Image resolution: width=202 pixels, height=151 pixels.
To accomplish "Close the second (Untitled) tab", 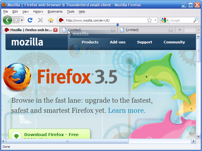I will pyautogui.click(x=171, y=30).
